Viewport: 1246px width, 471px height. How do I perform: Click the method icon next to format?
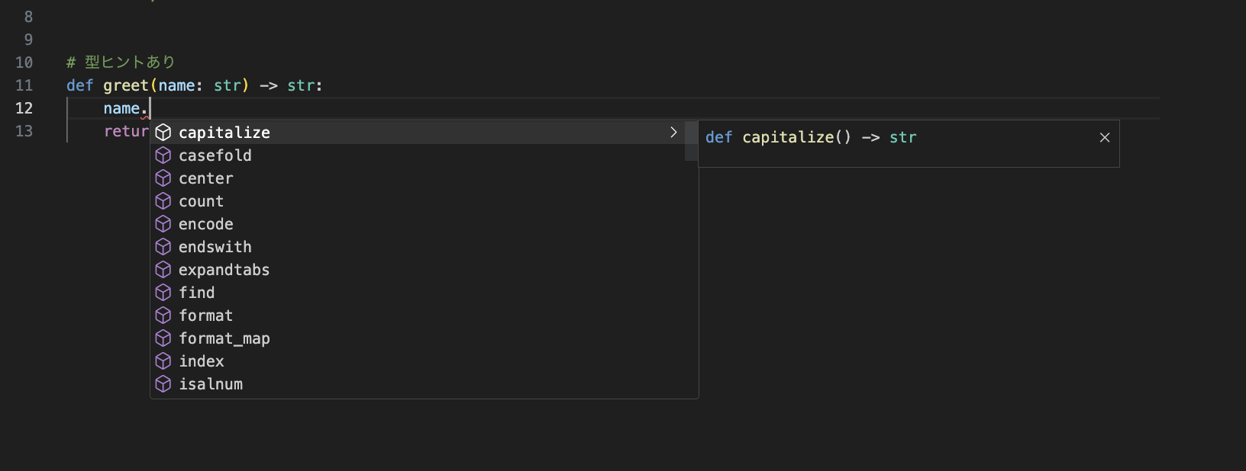point(163,316)
